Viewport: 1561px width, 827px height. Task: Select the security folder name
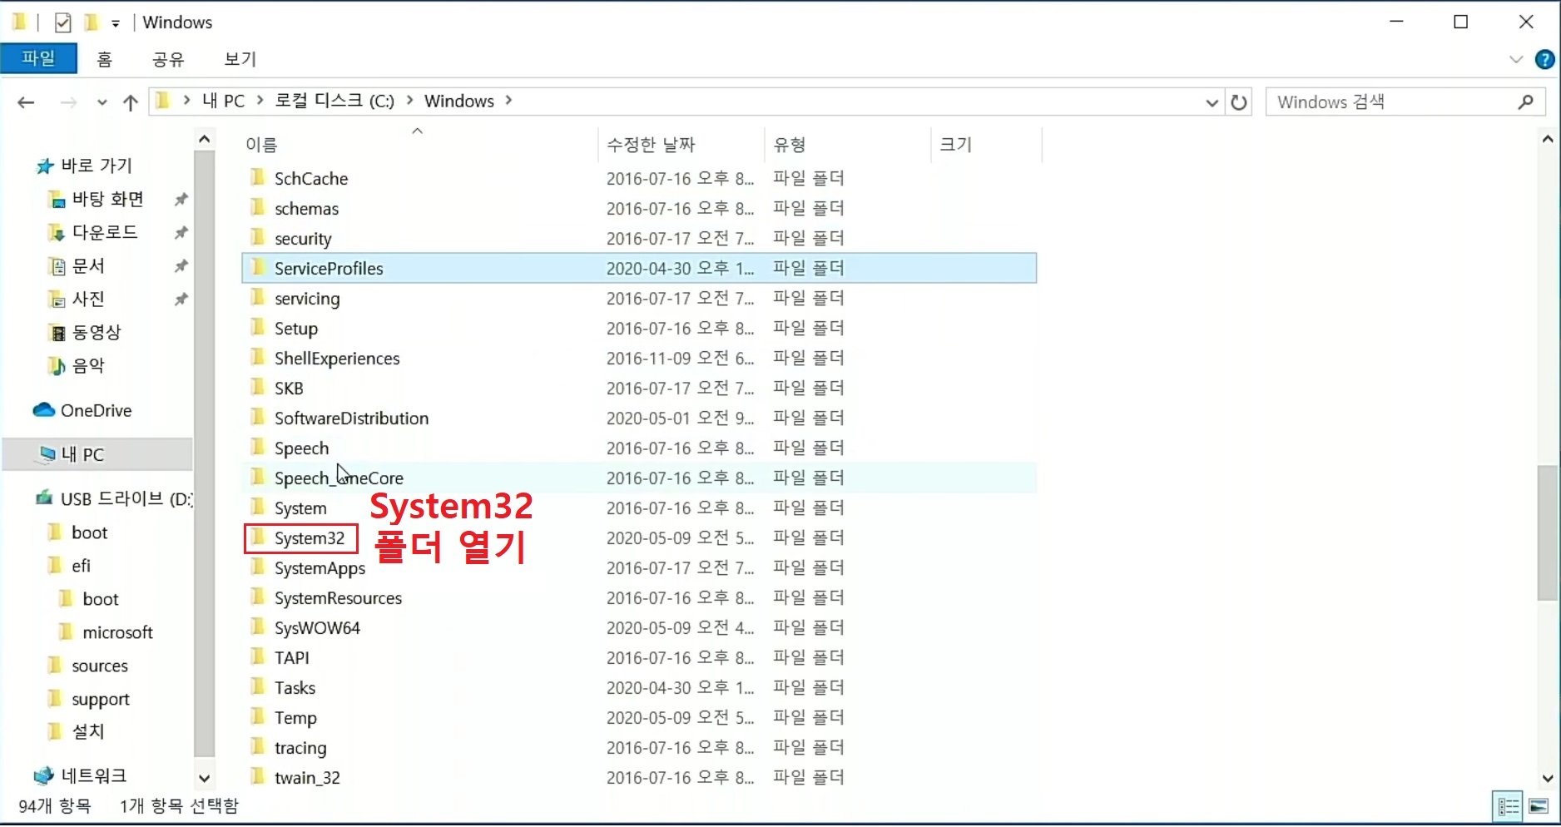tap(303, 239)
